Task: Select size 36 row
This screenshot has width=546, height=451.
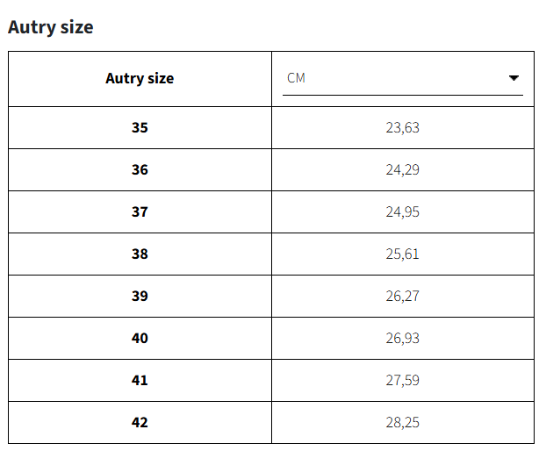Action: pyautogui.click(x=140, y=169)
